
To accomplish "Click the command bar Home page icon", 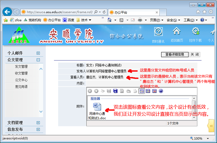I will point(109,20).
